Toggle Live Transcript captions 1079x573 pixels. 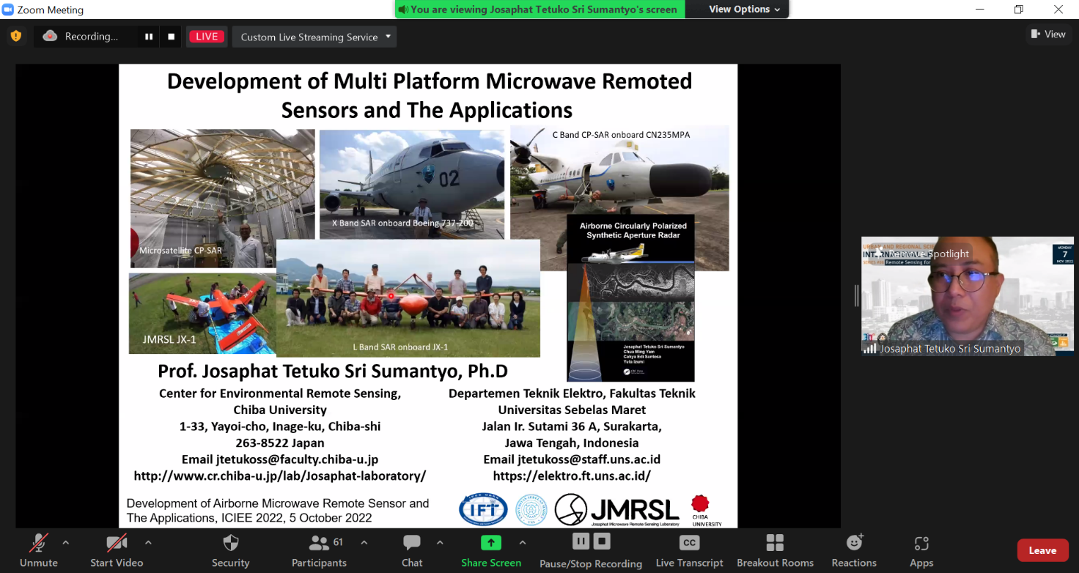pos(689,550)
